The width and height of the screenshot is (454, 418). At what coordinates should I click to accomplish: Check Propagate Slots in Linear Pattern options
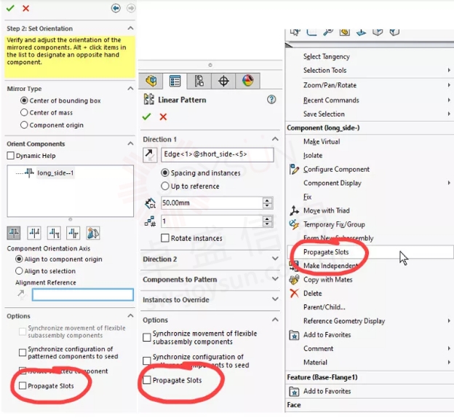point(147,380)
